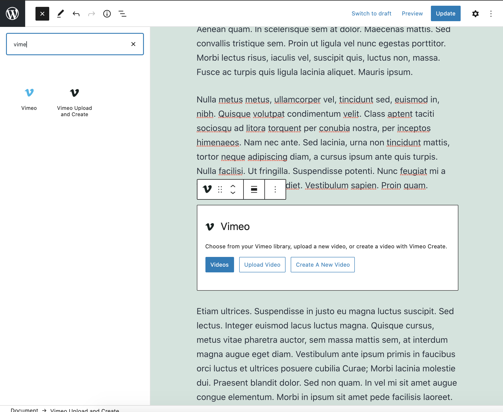
Task: Undo the last change
Action: click(x=76, y=14)
